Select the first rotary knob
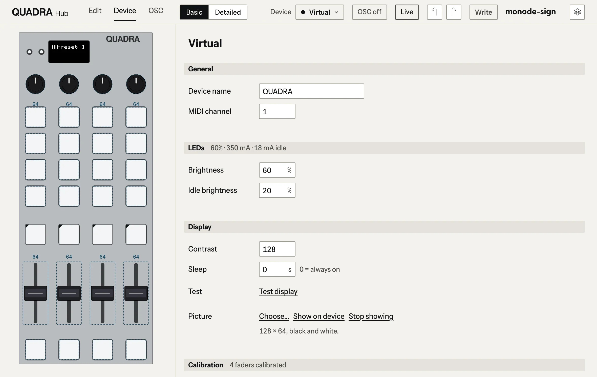 coord(35,84)
